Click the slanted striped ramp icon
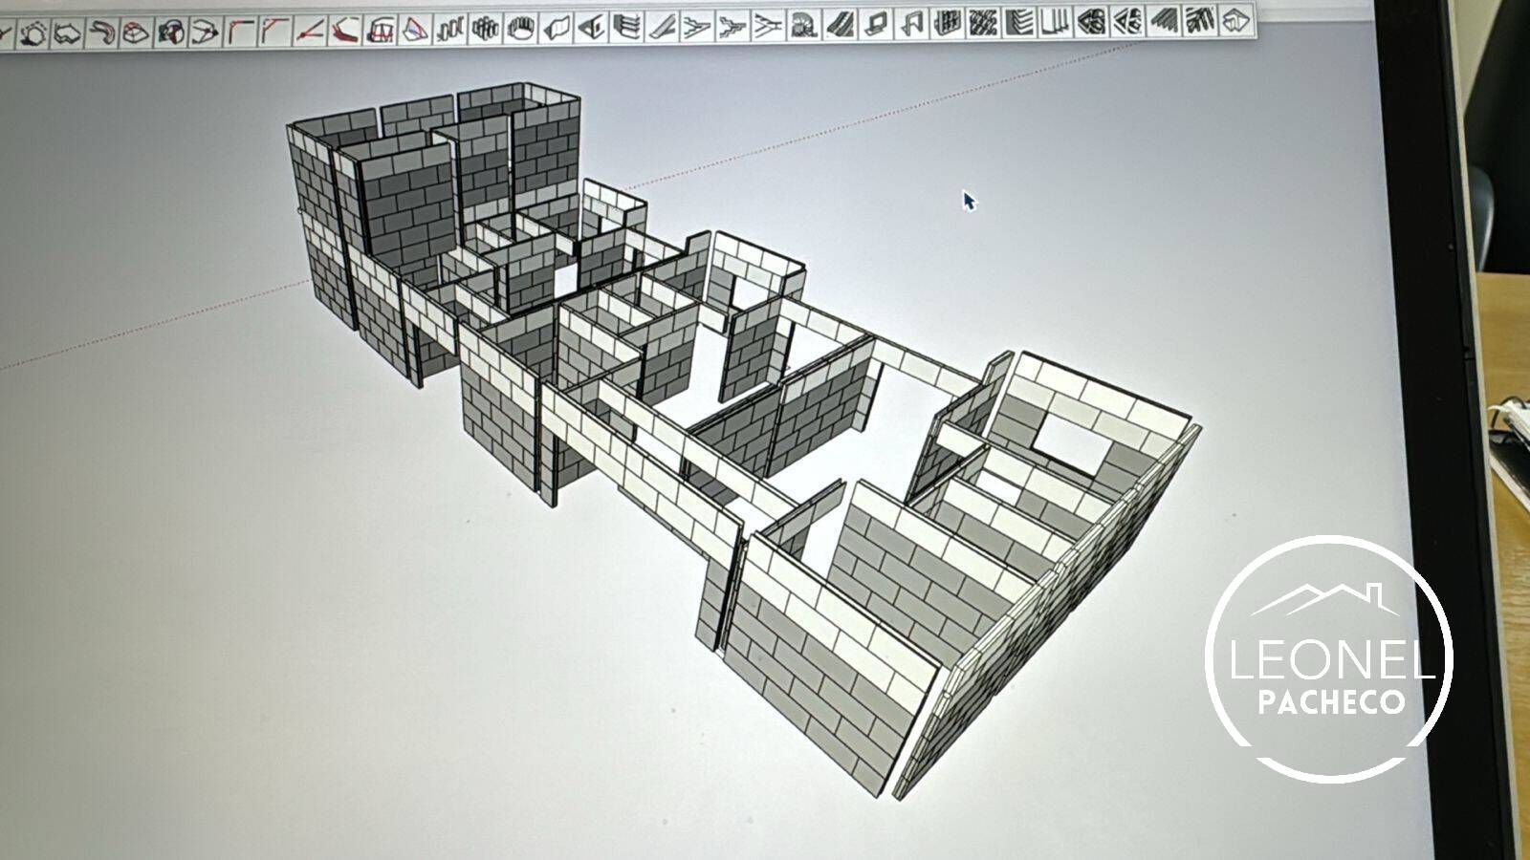The height and width of the screenshot is (860, 1530). click(840, 24)
